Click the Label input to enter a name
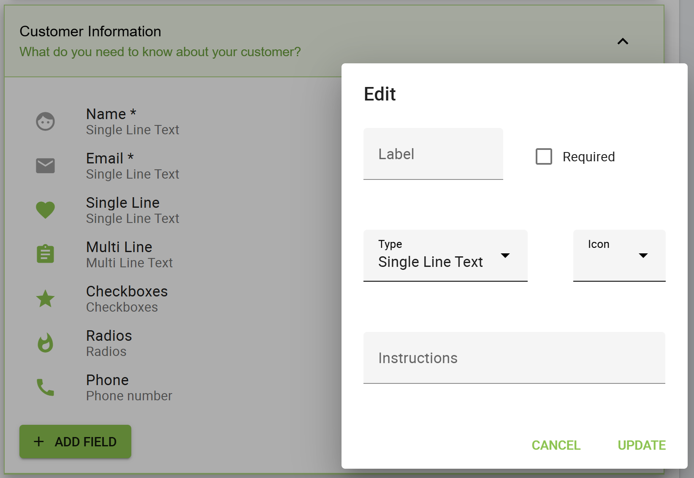 (433, 154)
